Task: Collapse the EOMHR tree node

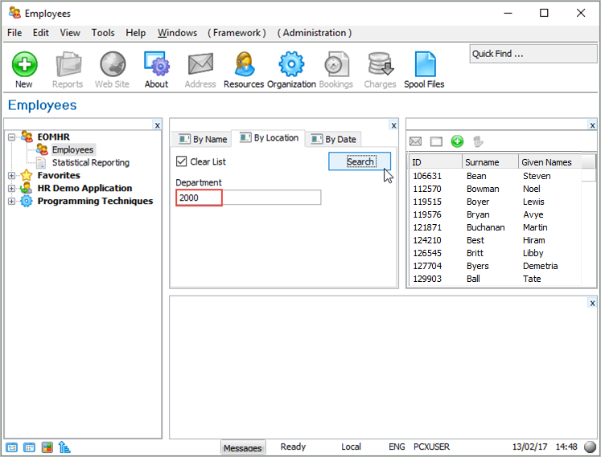Action: pos(11,137)
